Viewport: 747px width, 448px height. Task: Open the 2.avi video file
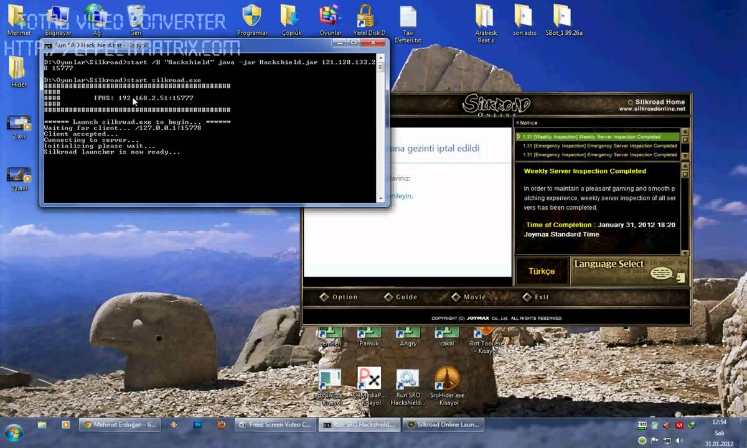point(19,127)
